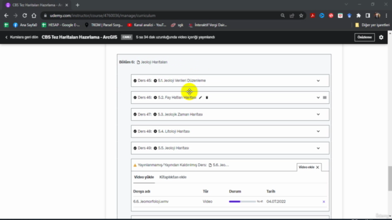Click the unpublished lecture 5.6. Jeo... title
The width and height of the screenshot is (392, 220).
coord(221,165)
